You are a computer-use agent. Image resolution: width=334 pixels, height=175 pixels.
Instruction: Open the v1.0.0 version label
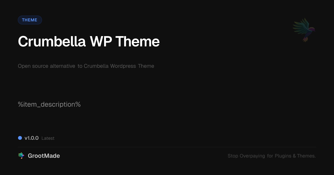pyautogui.click(x=31, y=138)
